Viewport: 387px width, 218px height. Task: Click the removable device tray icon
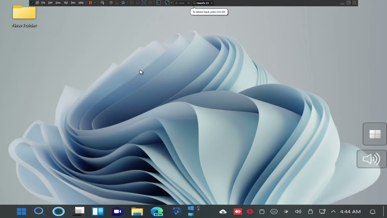tap(310, 212)
